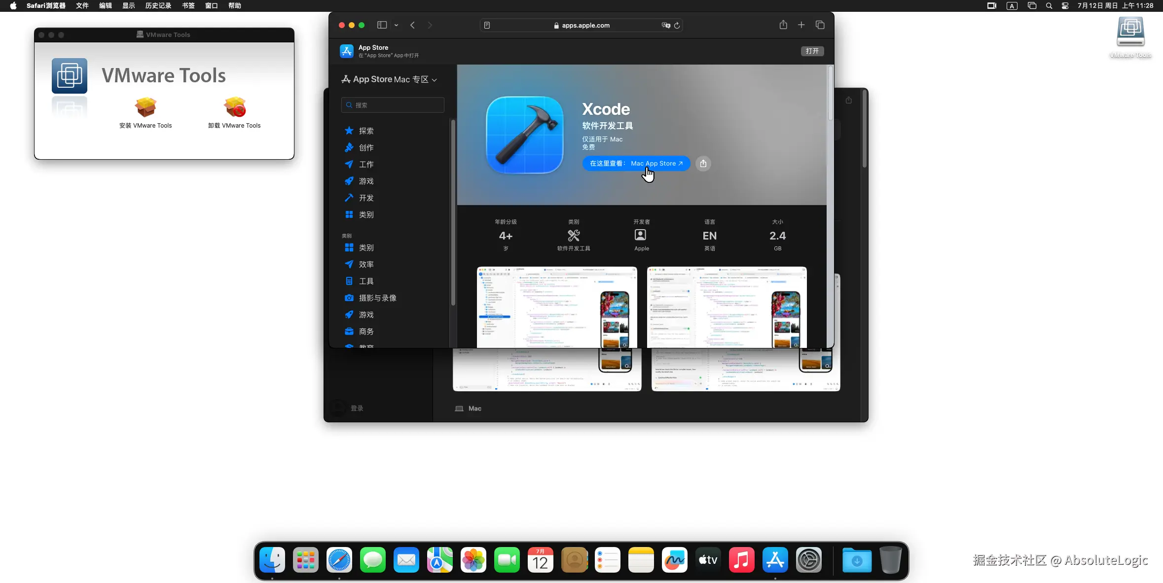Click the calculator icon beside 工具
1163x583 pixels.
pos(349,281)
